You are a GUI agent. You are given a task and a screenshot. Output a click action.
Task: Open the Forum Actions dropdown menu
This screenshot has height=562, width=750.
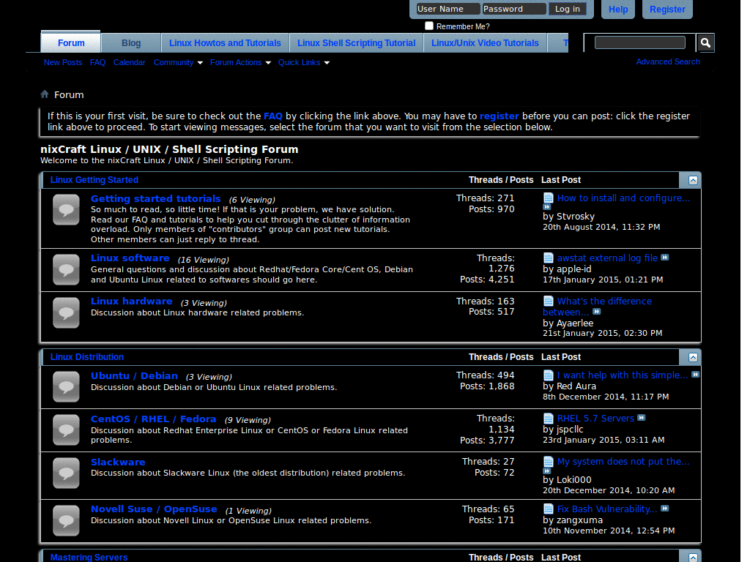(240, 63)
